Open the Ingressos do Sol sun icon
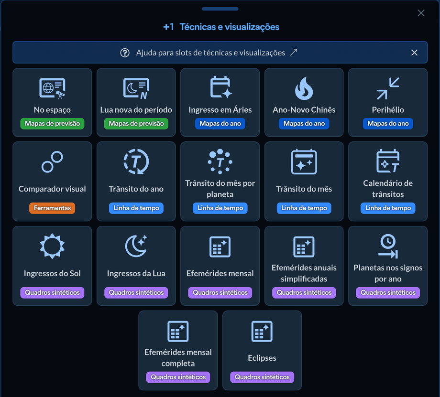The image size is (440, 397). point(52,246)
